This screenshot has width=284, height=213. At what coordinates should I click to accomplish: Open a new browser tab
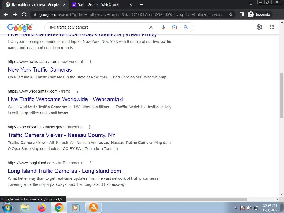pyautogui.click(x=141, y=5)
